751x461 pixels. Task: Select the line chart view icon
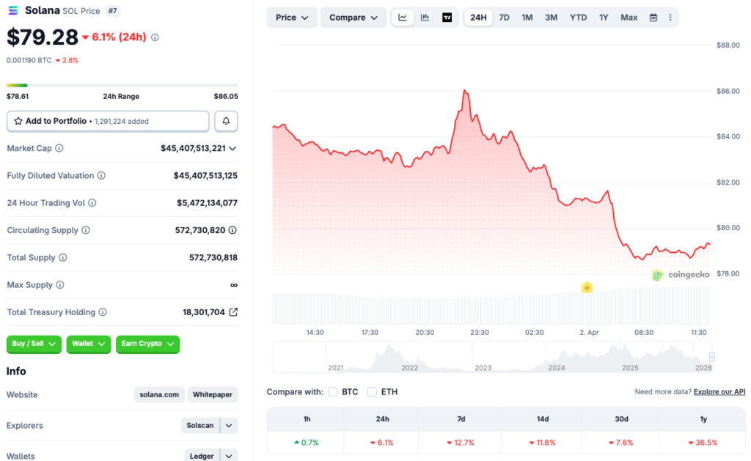tap(402, 16)
